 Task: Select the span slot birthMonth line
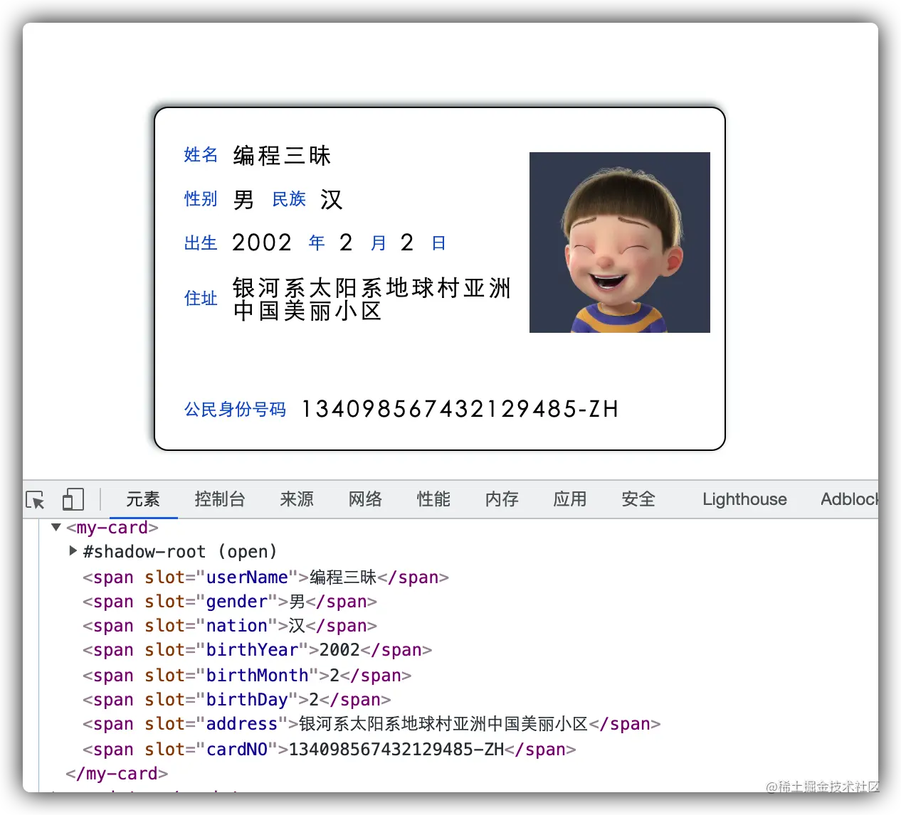coord(247,675)
